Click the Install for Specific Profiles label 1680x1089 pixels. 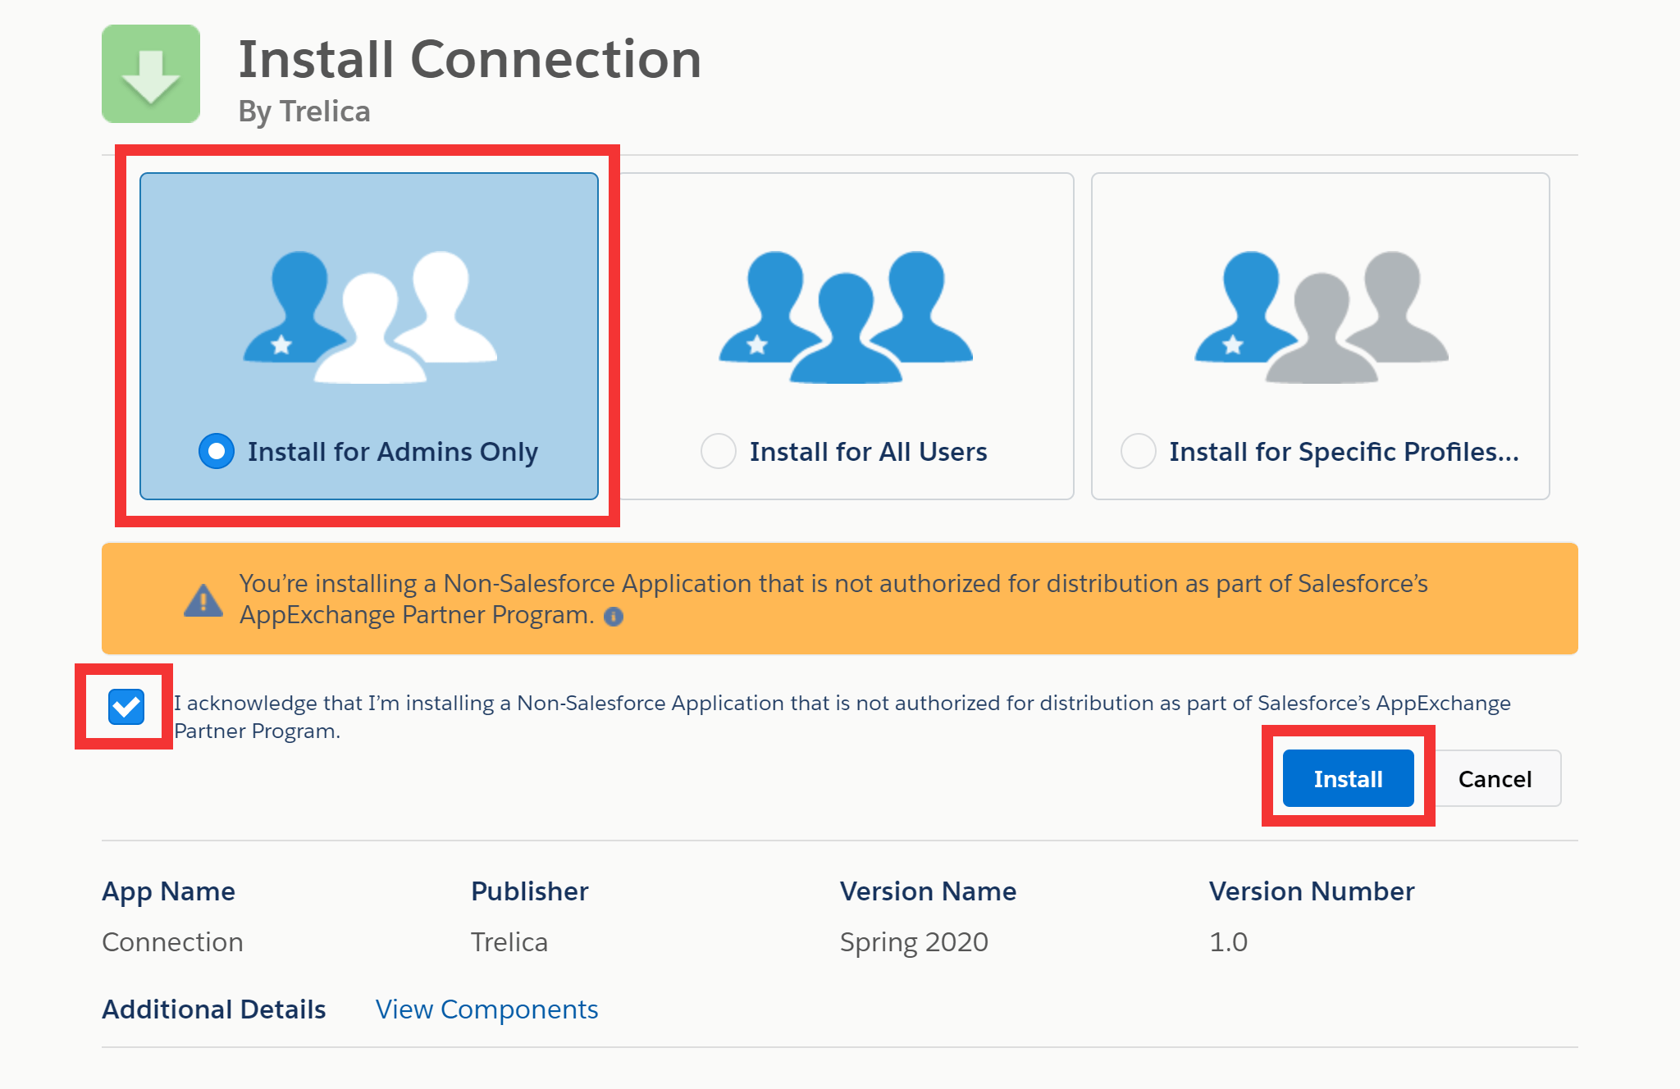pos(1344,452)
